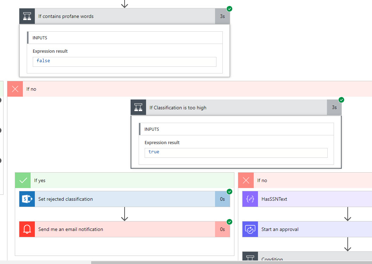The height and width of the screenshot is (264, 372).
Task: Click the 3s duration badge on Classification condition
Action: [x=334, y=108]
